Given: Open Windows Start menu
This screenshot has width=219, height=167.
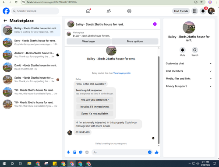Looking at the screenshot, I should [x=4, y=164].
